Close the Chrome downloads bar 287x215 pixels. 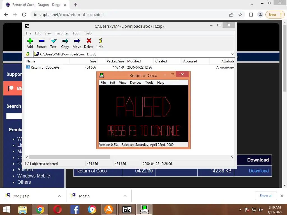tap(282, 196)
